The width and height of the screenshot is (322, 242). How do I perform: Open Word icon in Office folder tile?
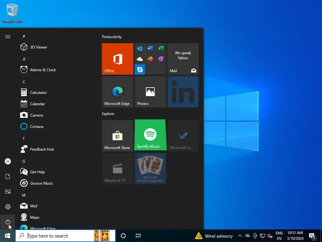click(x=150, y=48)
